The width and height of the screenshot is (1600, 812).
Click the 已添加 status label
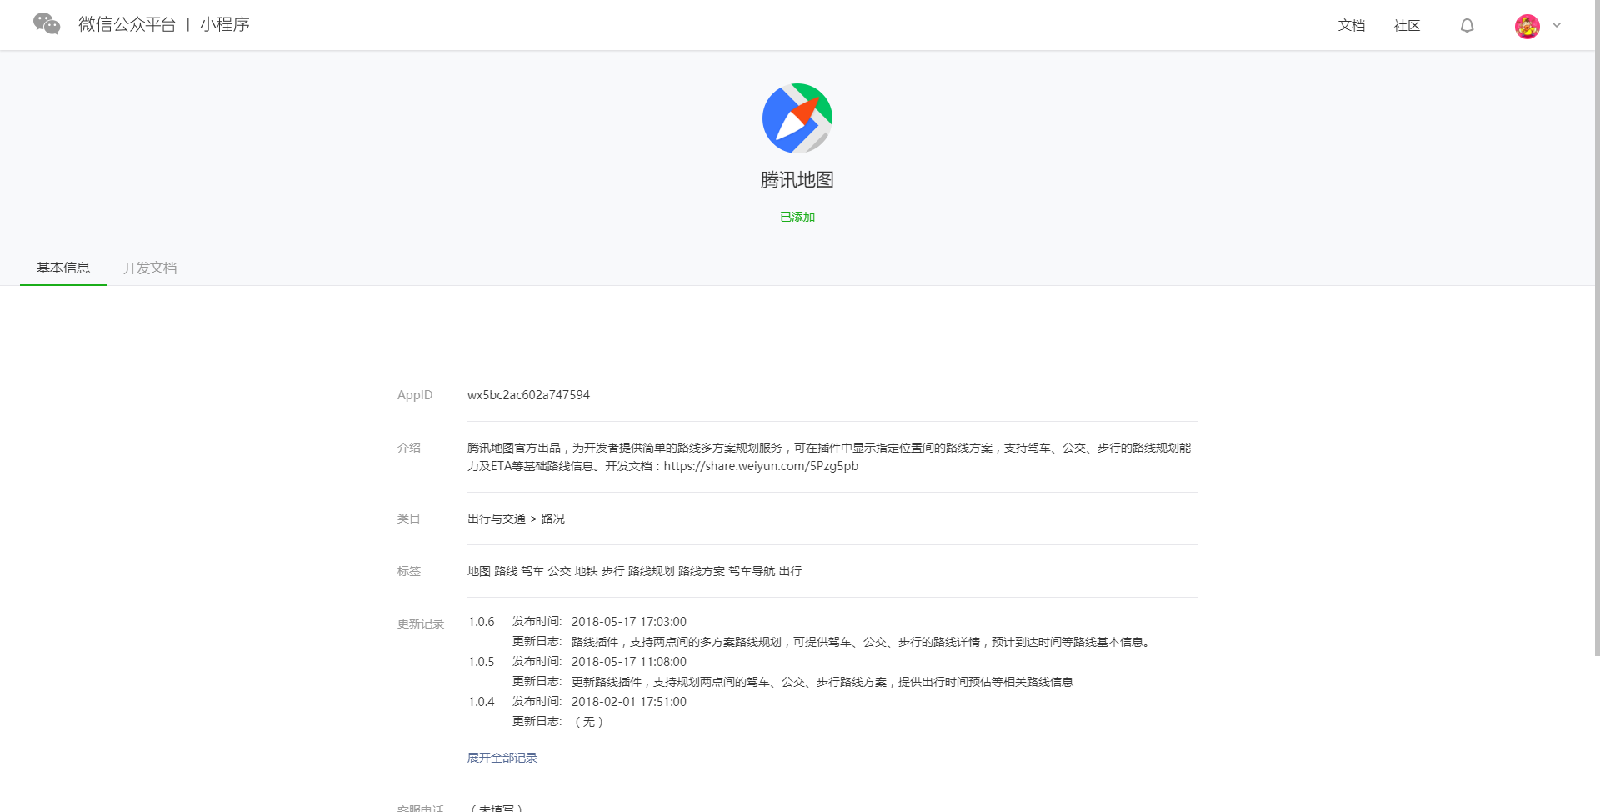pyautogui.click(x=797, y=217)
